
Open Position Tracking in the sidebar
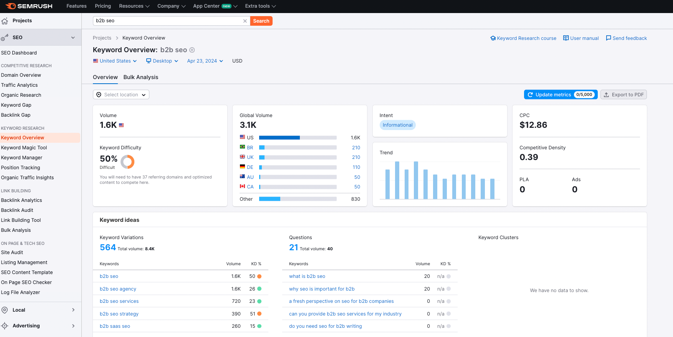point(20,168)
